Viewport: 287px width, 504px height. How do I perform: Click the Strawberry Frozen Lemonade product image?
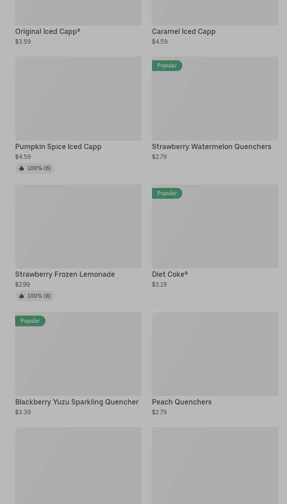click(x=78, y=226)
